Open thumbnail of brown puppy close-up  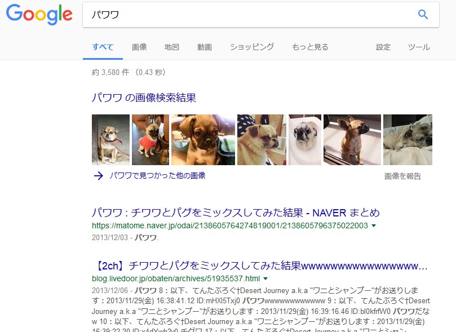(x=203, y=140)
